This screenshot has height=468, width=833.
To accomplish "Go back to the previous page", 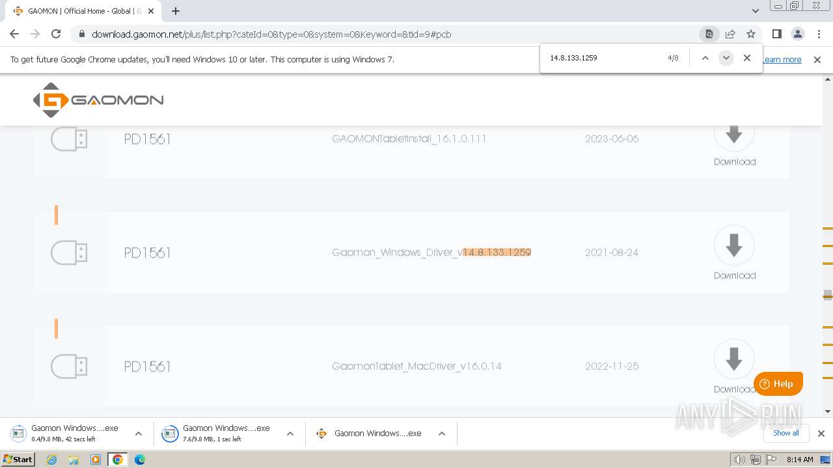I will [x=14, y=34].
